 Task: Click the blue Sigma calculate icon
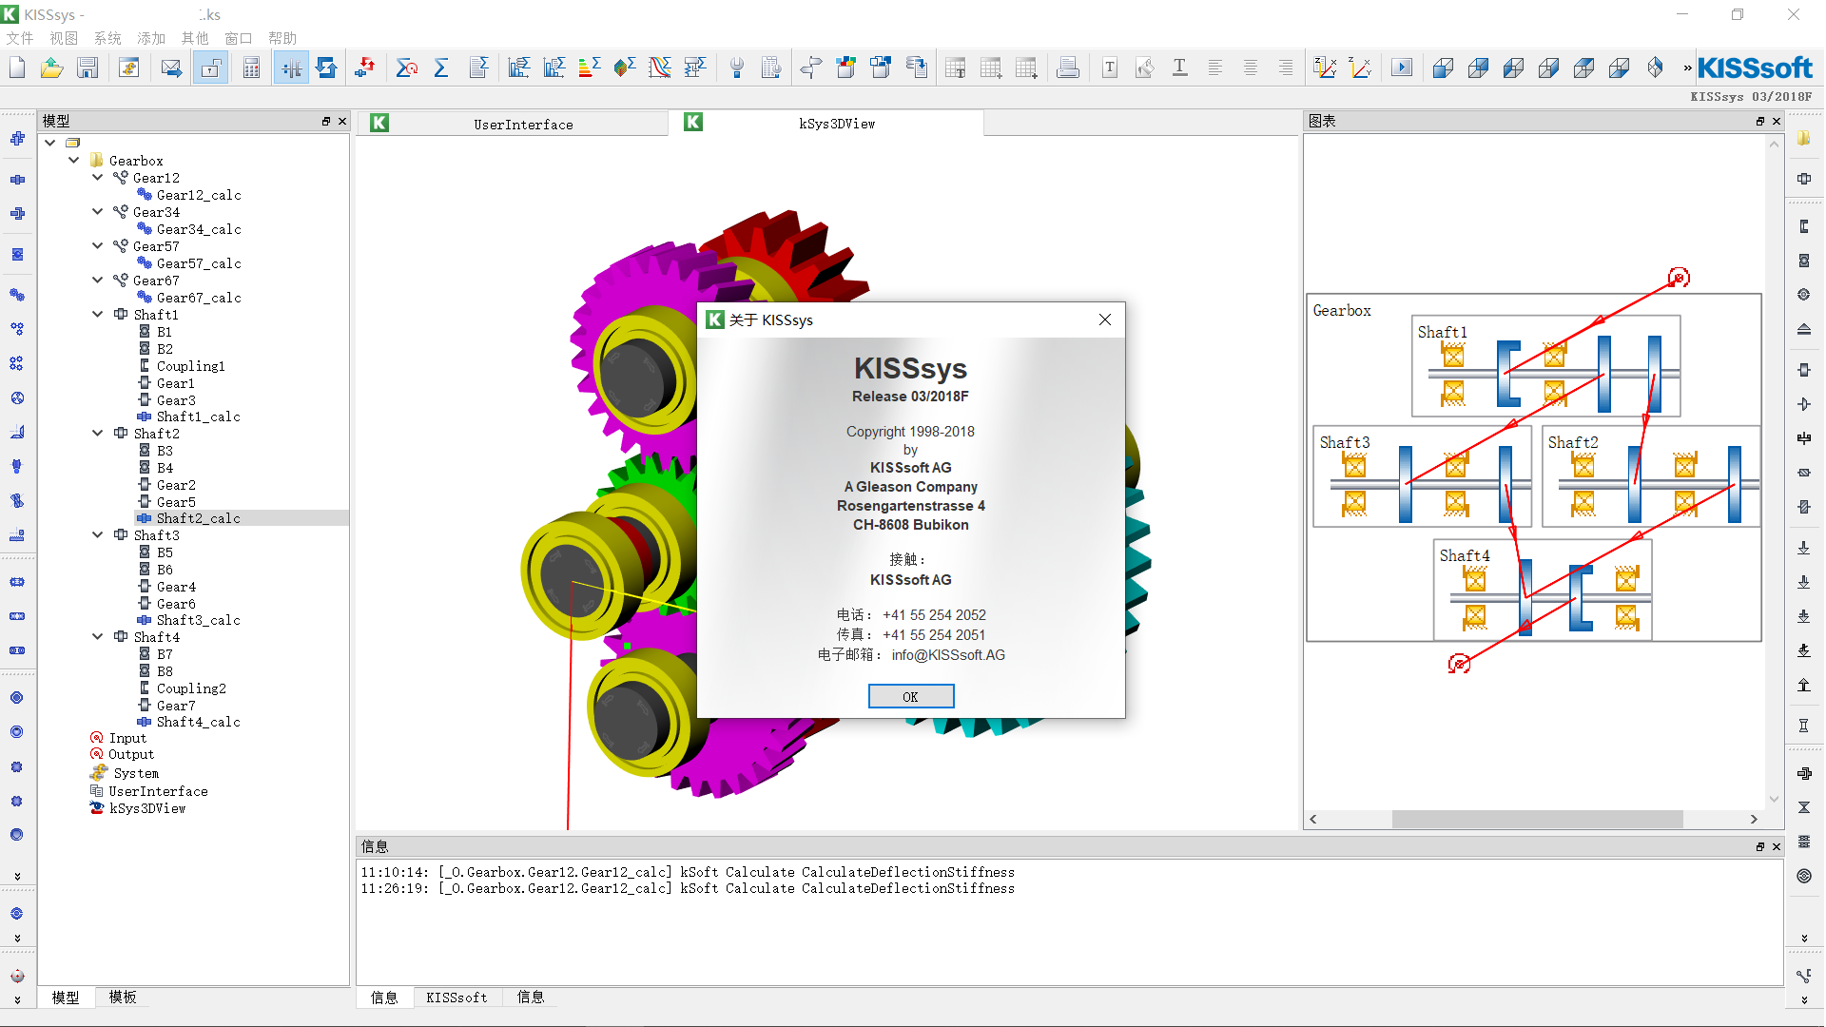pyautogui.click(x=441, y=68)
